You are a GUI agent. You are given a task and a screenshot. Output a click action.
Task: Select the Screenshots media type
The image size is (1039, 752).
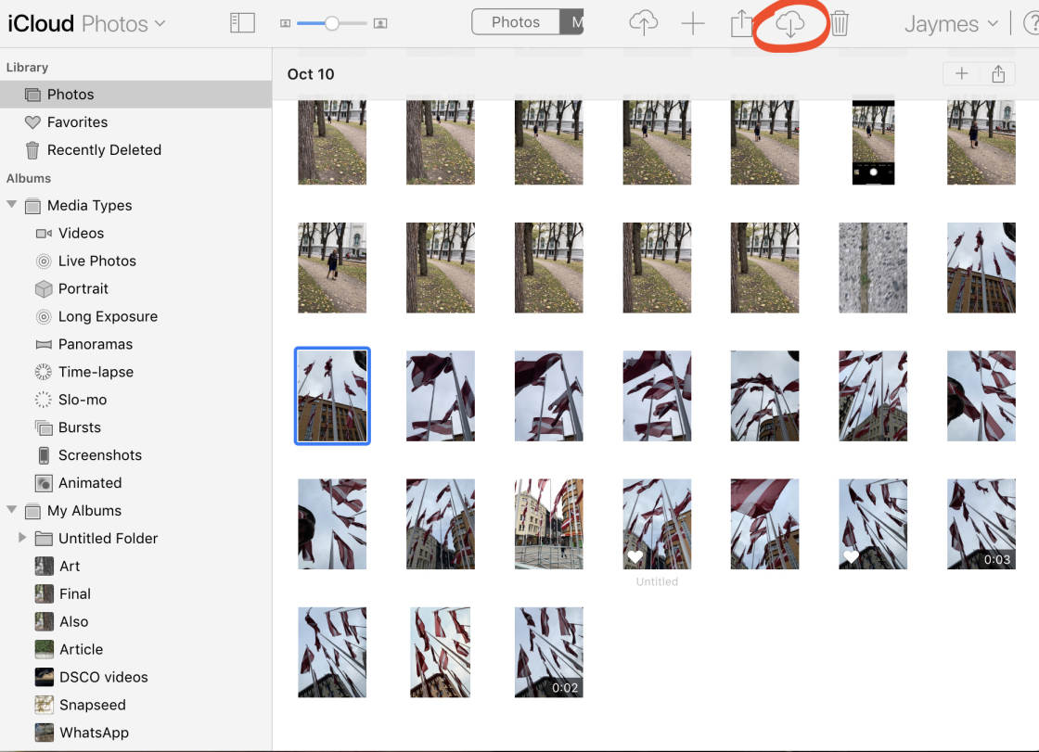point(99,455)
